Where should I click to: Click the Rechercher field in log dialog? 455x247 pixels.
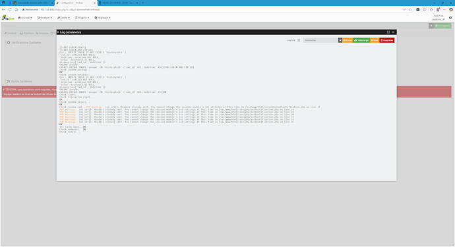click(x=320, y=40)
